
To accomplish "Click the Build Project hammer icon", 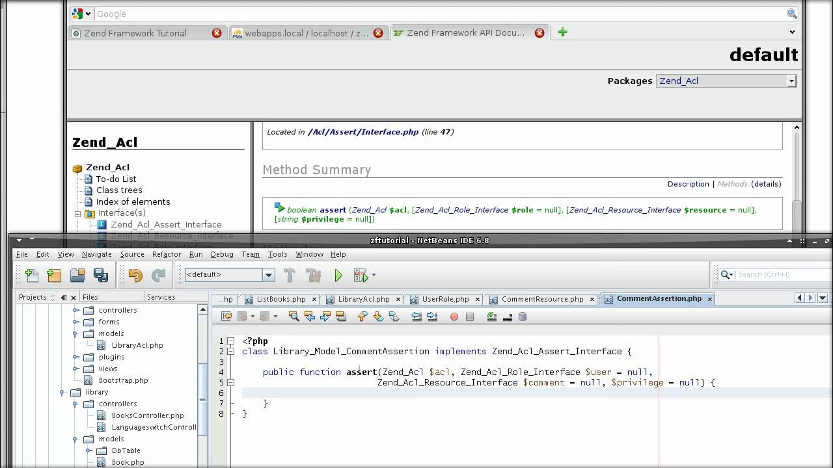I will (x=290, y=275).
